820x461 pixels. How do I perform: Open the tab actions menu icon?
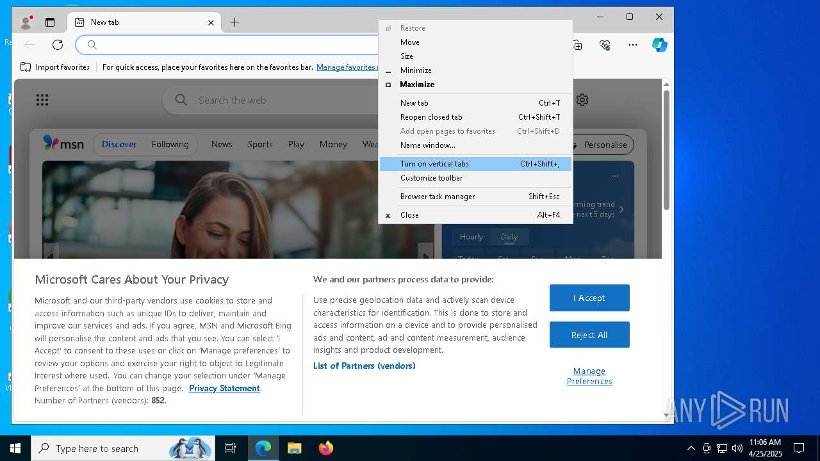click(x=50, y=22)
